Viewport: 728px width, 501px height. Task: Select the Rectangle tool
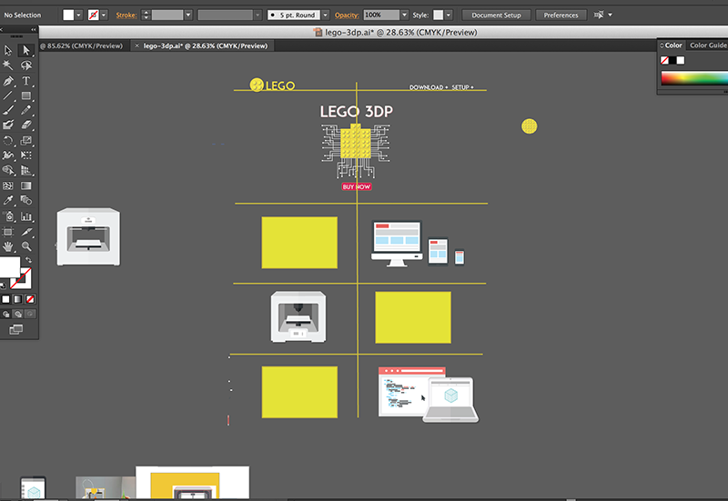(26, 96)
